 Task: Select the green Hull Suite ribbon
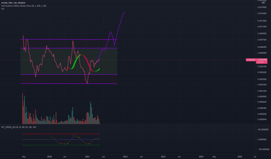click(75, 62)
